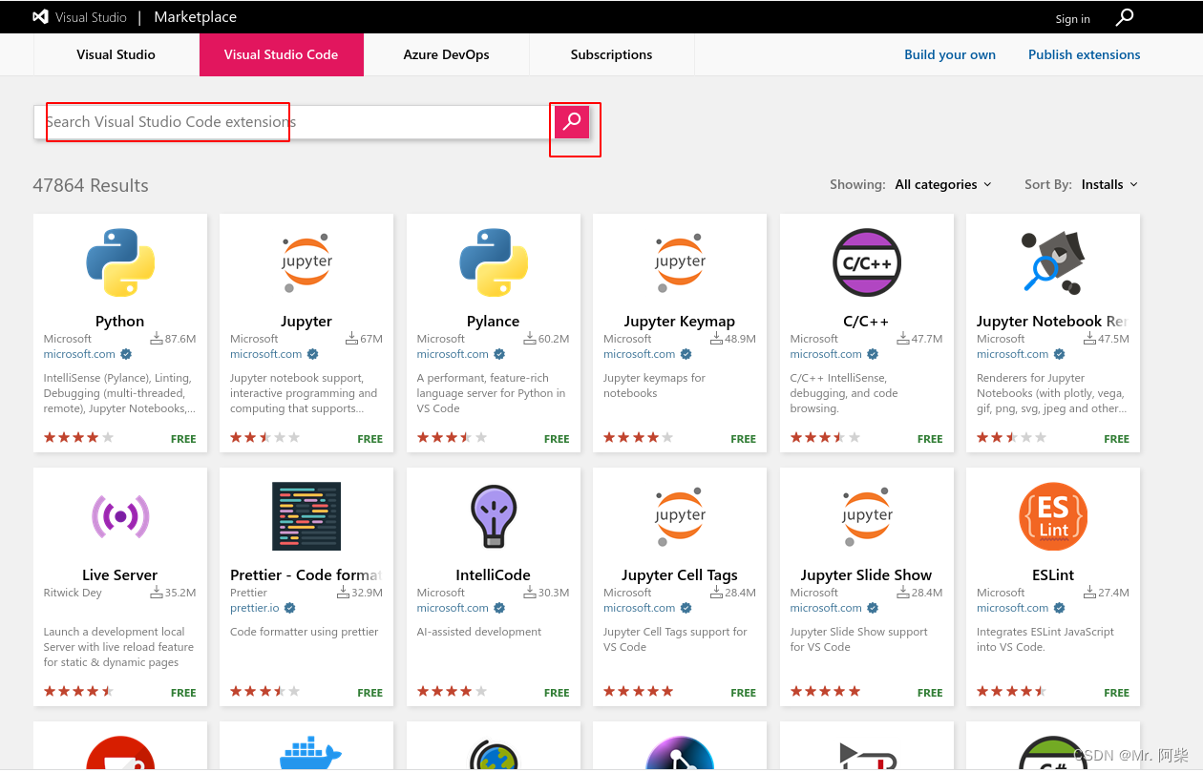Image resolution: width=1203 pixels, height=772 pixels.
Task: Click the Ritwick Dey publisher name
Action: point(73,593)
